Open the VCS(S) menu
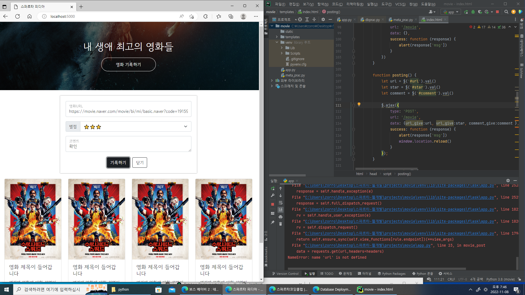525x295 pixels. (400, 4)
